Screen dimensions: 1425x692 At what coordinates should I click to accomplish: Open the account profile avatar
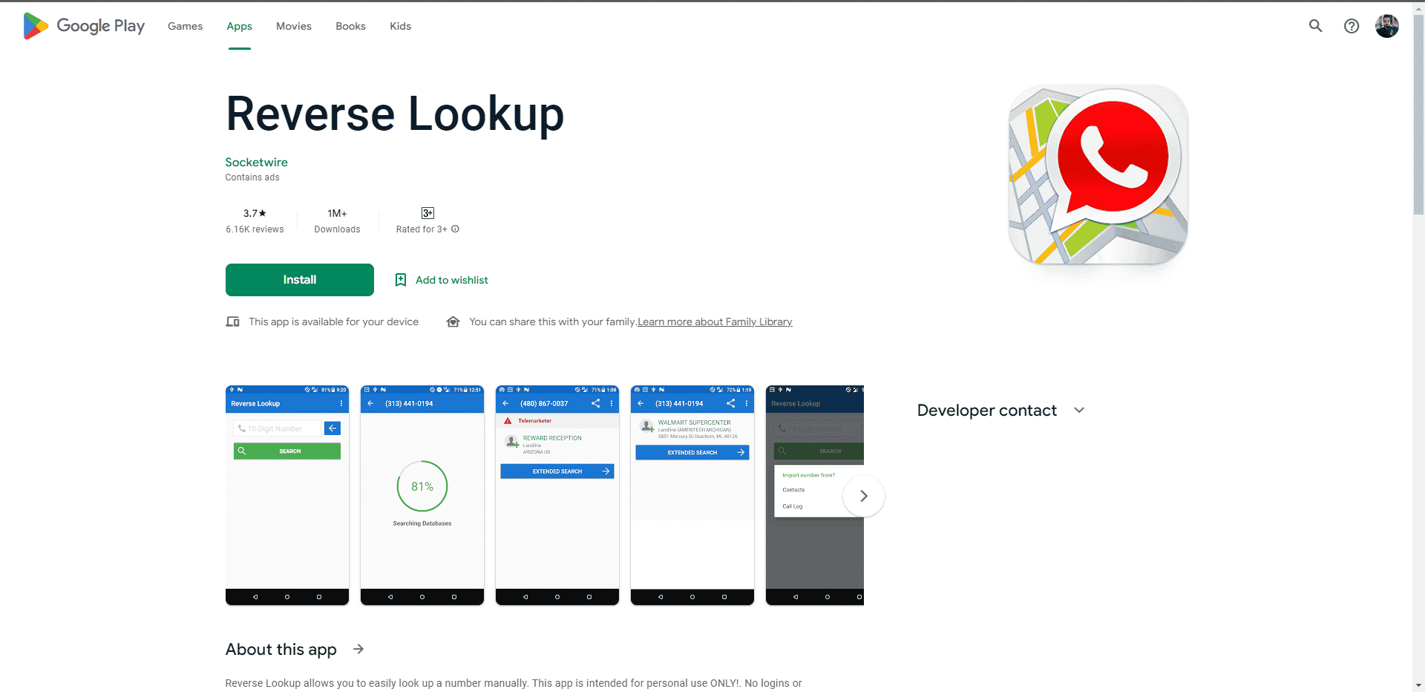point(1387,26)
